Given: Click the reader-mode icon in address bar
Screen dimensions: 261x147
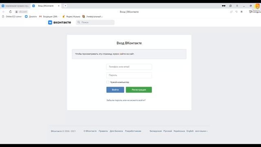Looking at the screenshot, I should click(237, 12).
